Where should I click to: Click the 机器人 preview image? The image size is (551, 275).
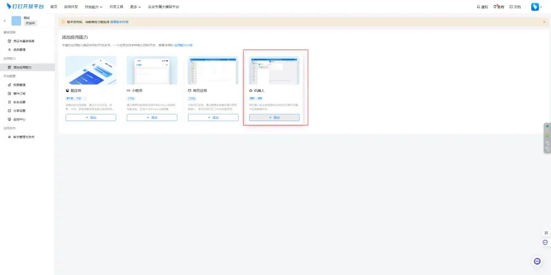tap(274, 70)
